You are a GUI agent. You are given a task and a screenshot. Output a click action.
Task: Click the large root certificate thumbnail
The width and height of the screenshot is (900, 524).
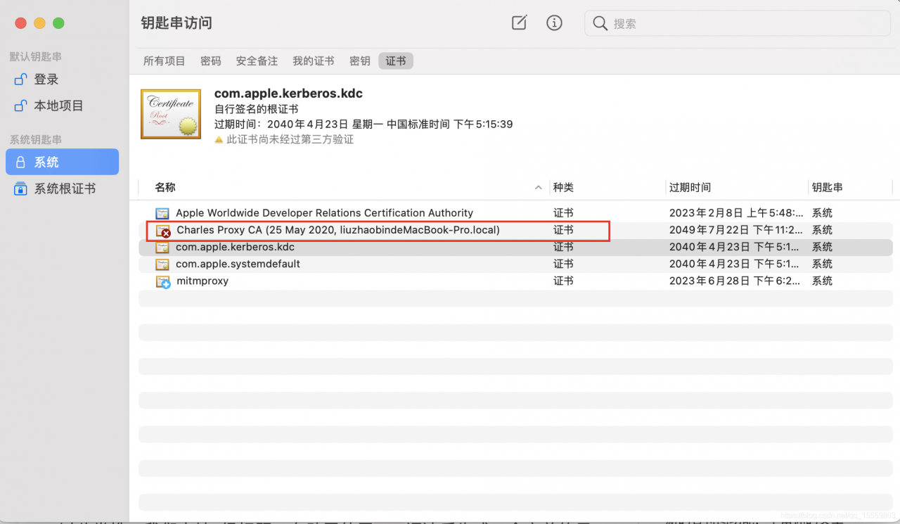tap(171, 114)
